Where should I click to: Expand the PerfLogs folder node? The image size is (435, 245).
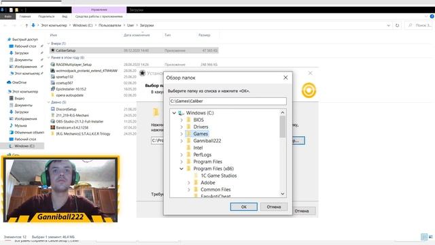tap(181, 154)
